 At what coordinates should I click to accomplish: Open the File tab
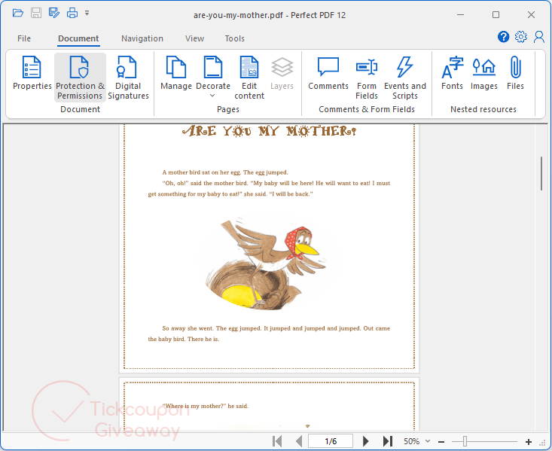[x=24, y=38]
